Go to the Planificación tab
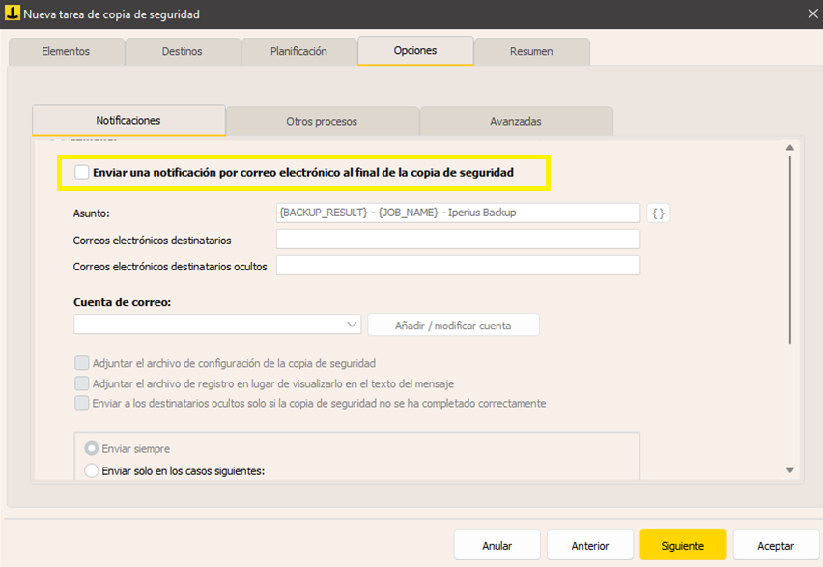Screen dimensions: 823x567 (298, 51)
